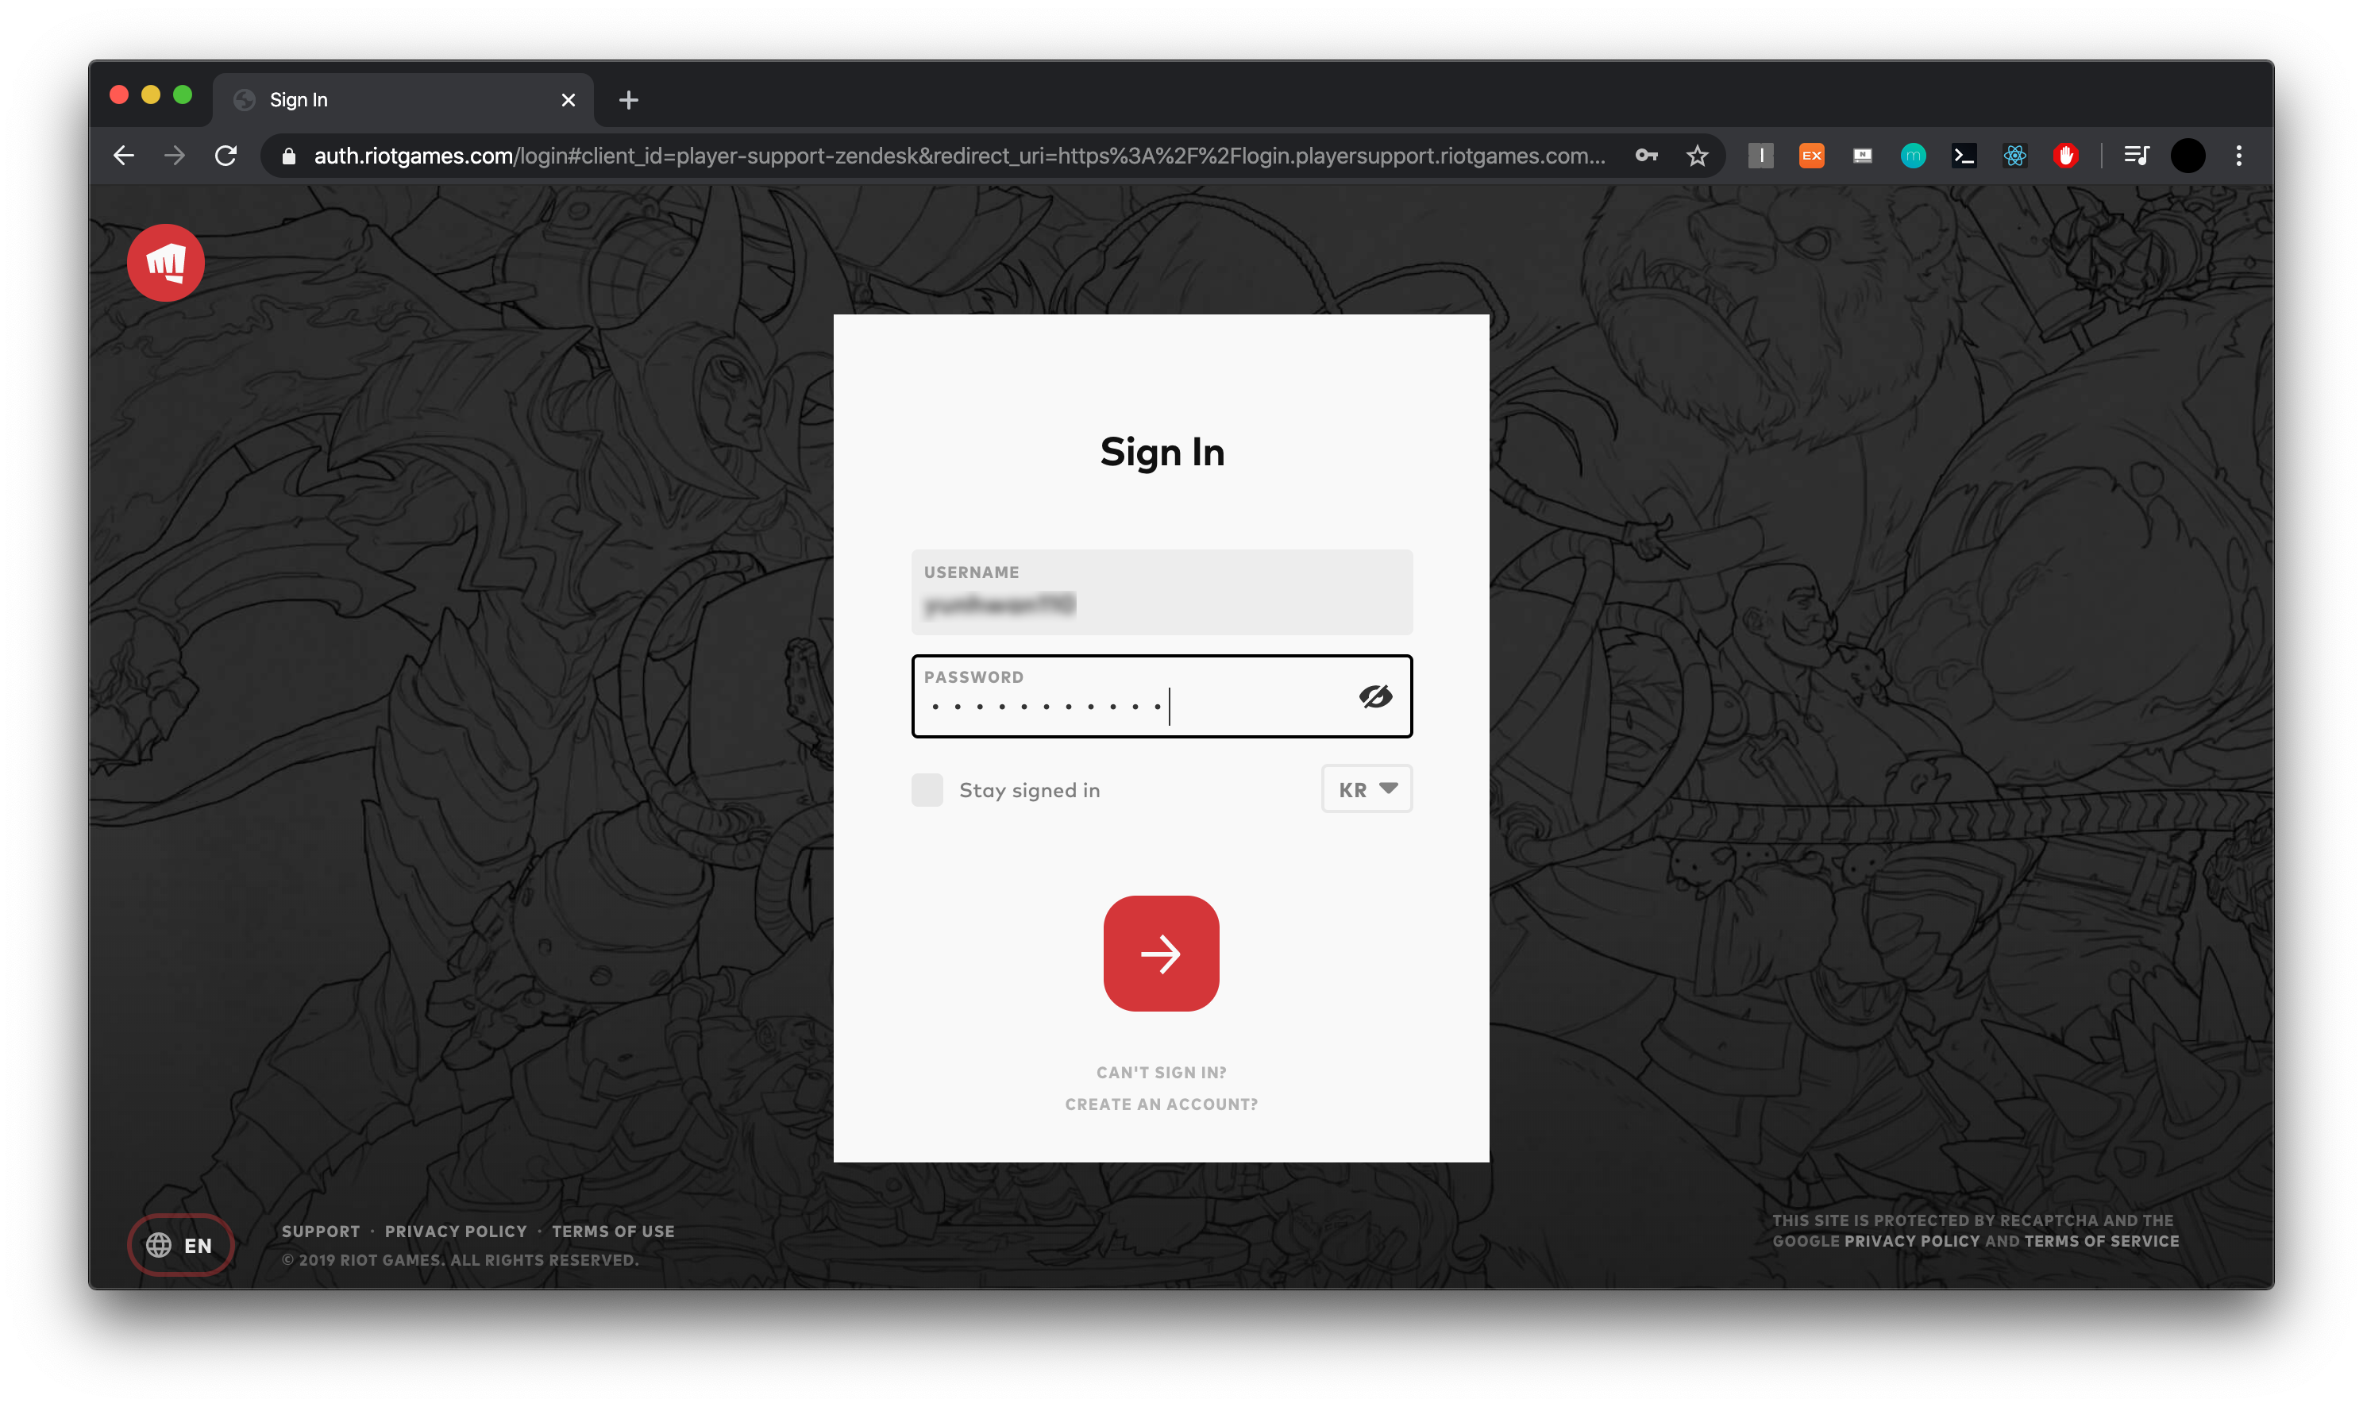Open the EN language selector
The image size is (2363, 1407).
pyautogui.click(x=180, y=1245)
